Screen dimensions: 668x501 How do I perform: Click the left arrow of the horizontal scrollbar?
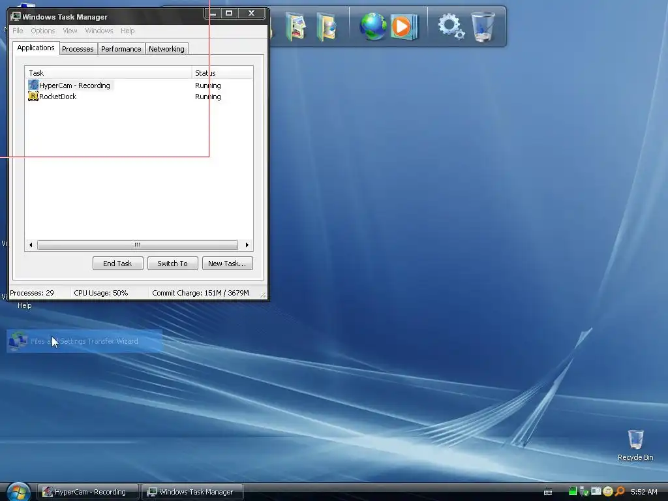click(x=31, y=245)
